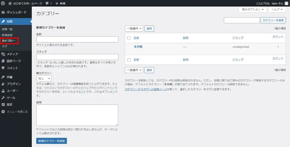Click the コメント speech bubble icon
The width and height of the screenshot is (290, 147).
pyautogui.click(x=3, y=68)
